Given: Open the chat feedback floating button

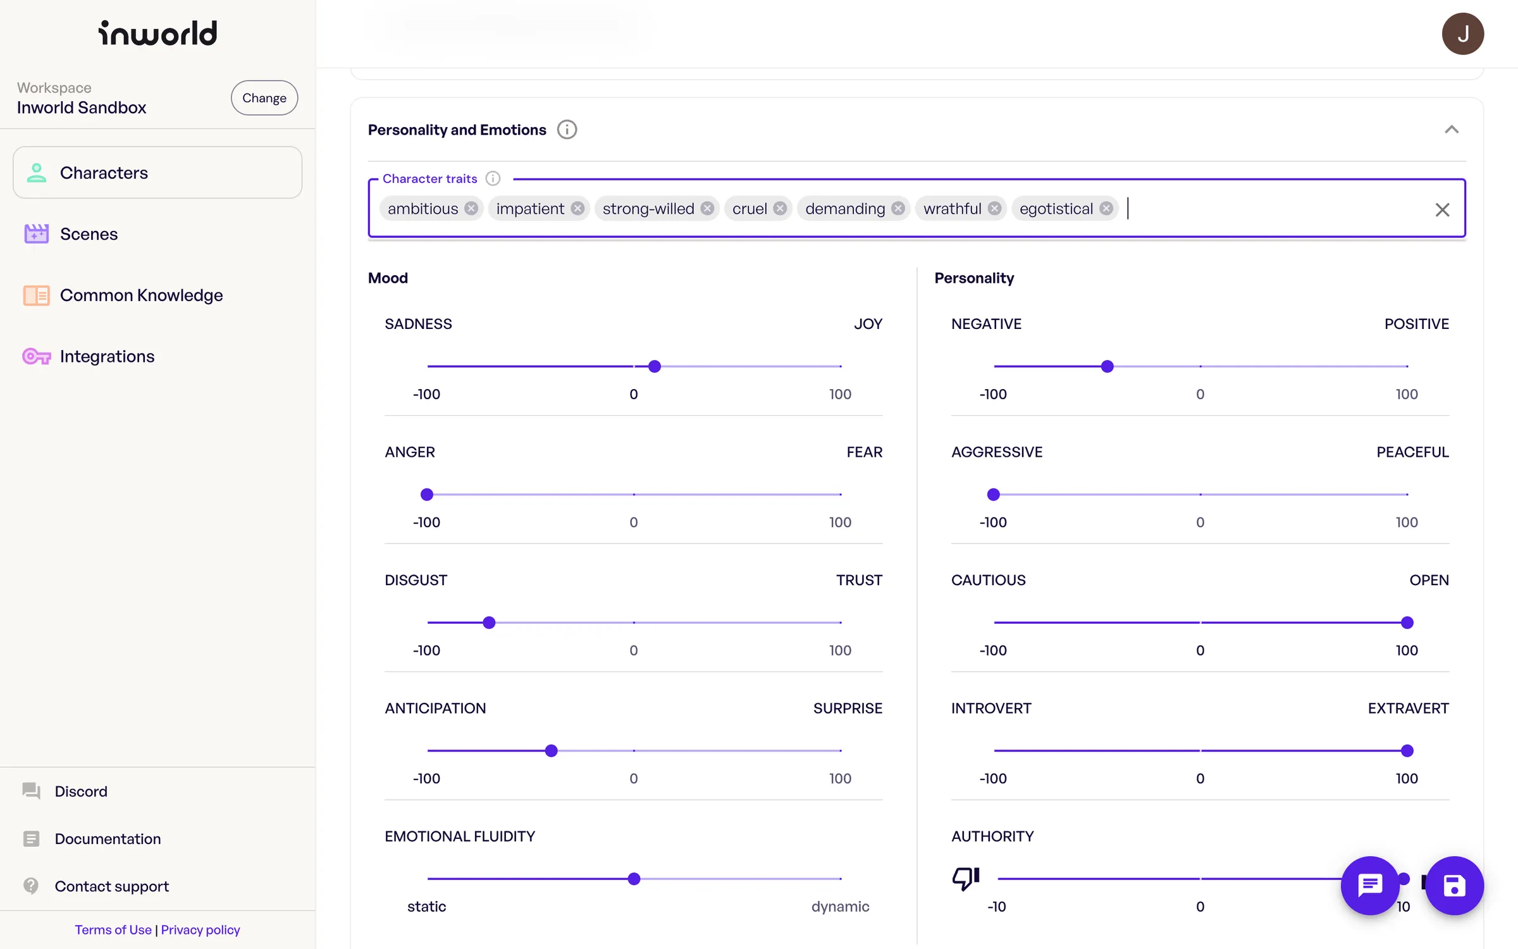Looking at the screenshot, I should (1370, 885).
